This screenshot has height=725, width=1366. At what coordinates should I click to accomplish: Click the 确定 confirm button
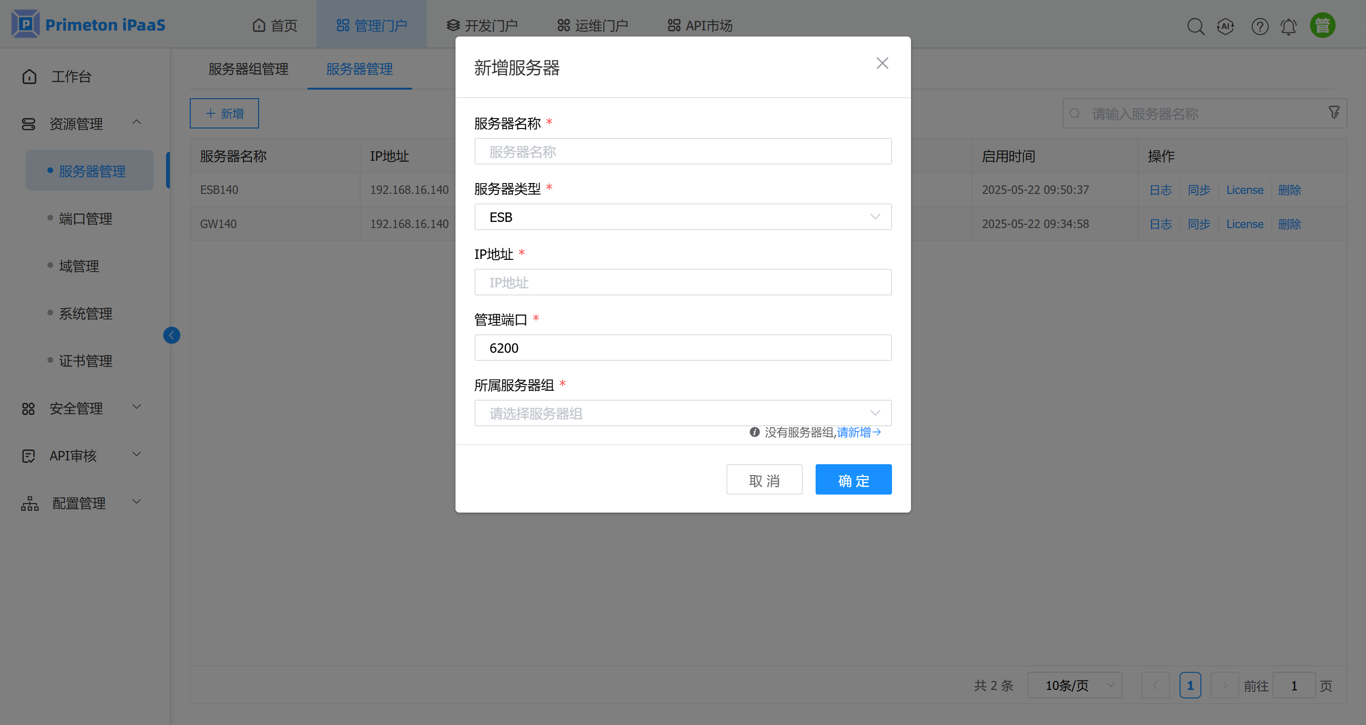click(x=853, y=479)
